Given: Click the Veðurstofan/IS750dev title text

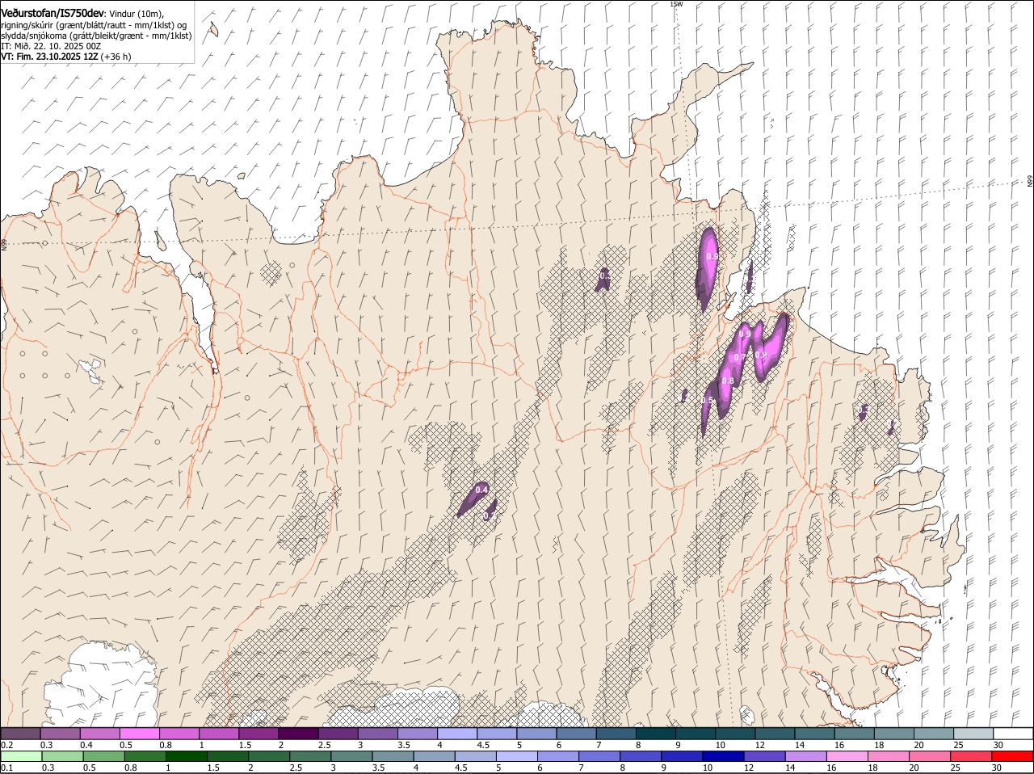Looking at the screenshot, I should pyautogui.click(x=53, y=13).
